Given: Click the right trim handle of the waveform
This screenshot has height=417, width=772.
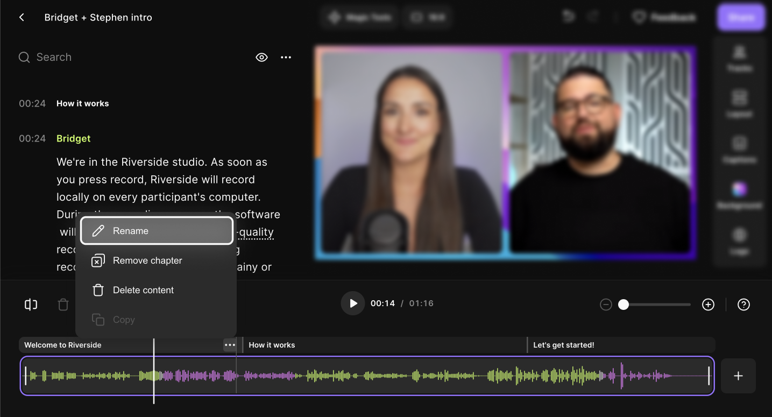Looking at the screenshot, I should (x=709, y=376).
